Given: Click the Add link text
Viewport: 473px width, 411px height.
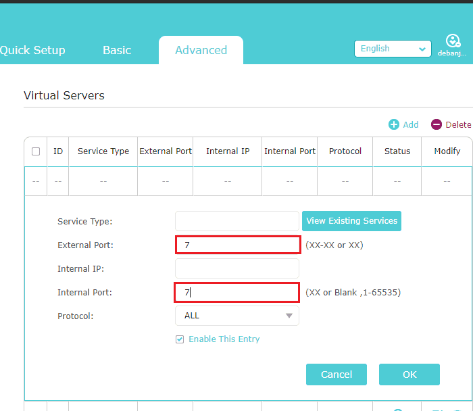Looking at the screenshot, I should (x=411, y=124).
